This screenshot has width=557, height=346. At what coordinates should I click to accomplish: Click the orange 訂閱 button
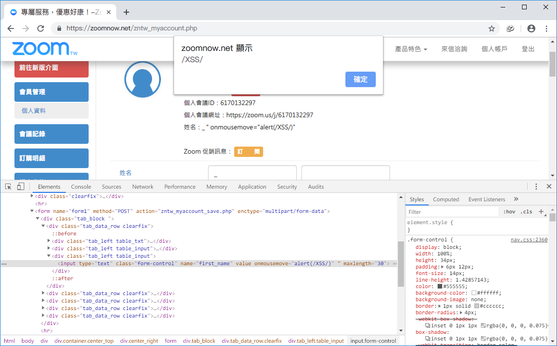(249, 152)
